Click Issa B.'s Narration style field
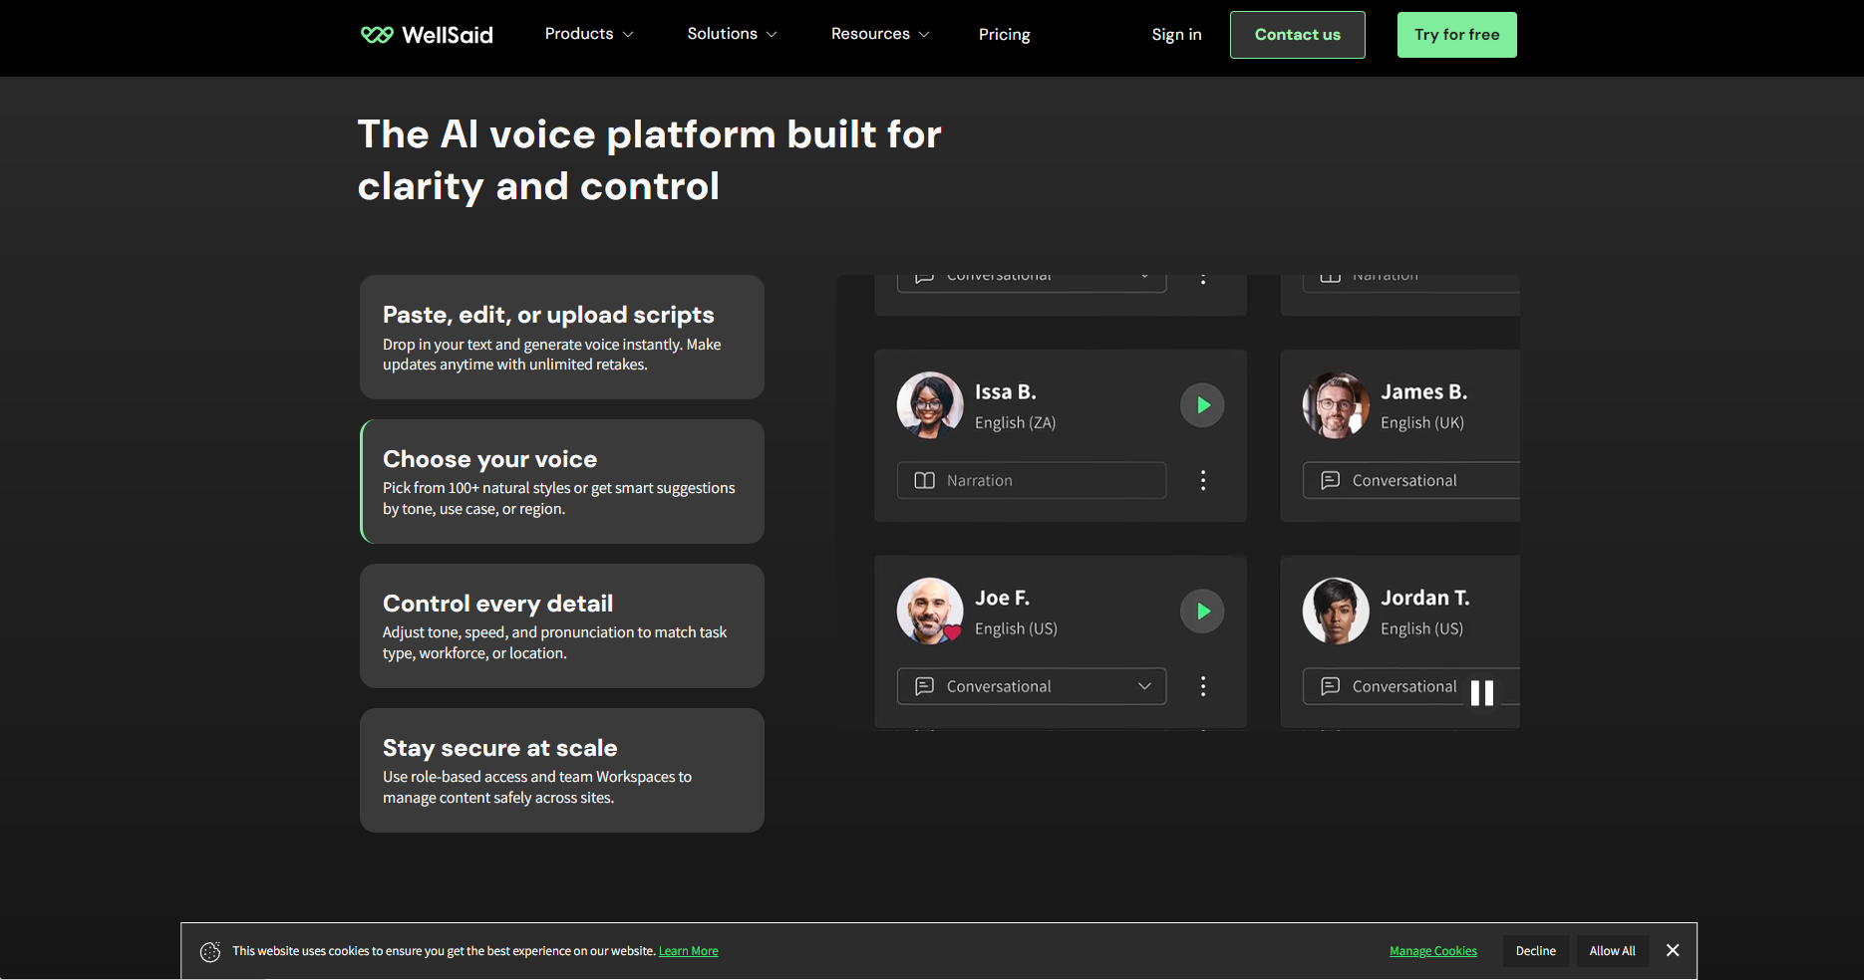Viewport: 1864px width, 980px height. point(1031,481)
